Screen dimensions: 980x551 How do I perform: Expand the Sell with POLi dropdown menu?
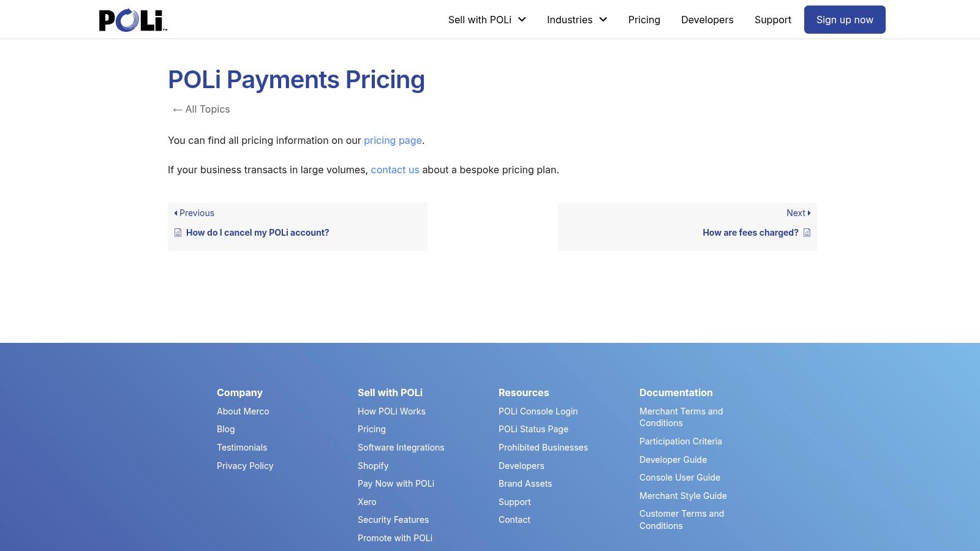tap(487, 20)
